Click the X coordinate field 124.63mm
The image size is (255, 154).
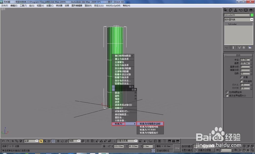point(118,146)
